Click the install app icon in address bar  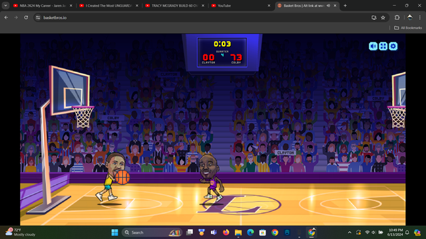(x=374, y=18)
